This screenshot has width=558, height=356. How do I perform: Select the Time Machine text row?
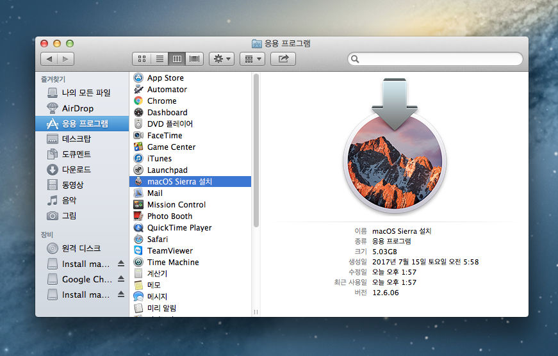coord(190,262)
